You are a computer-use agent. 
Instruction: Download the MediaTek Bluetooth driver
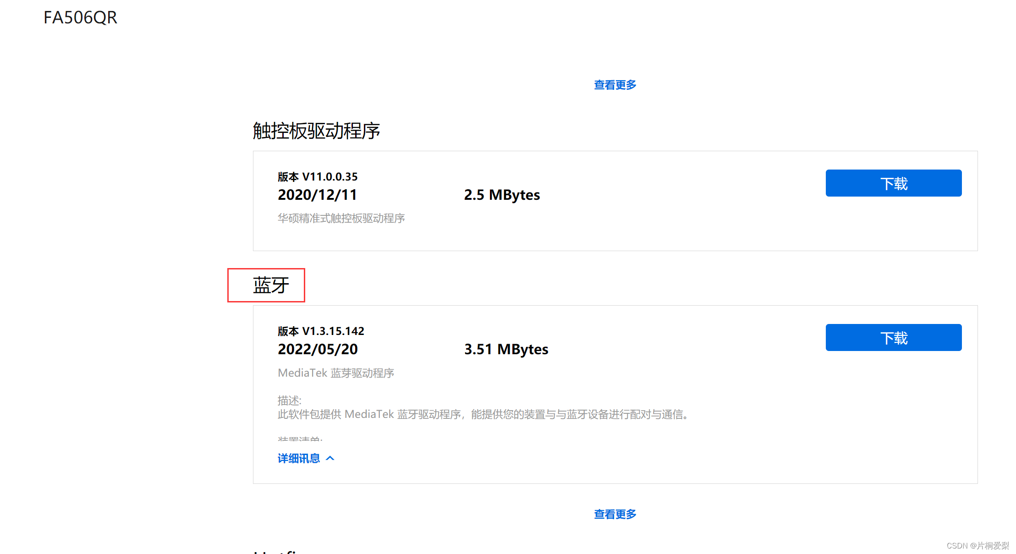893,338
